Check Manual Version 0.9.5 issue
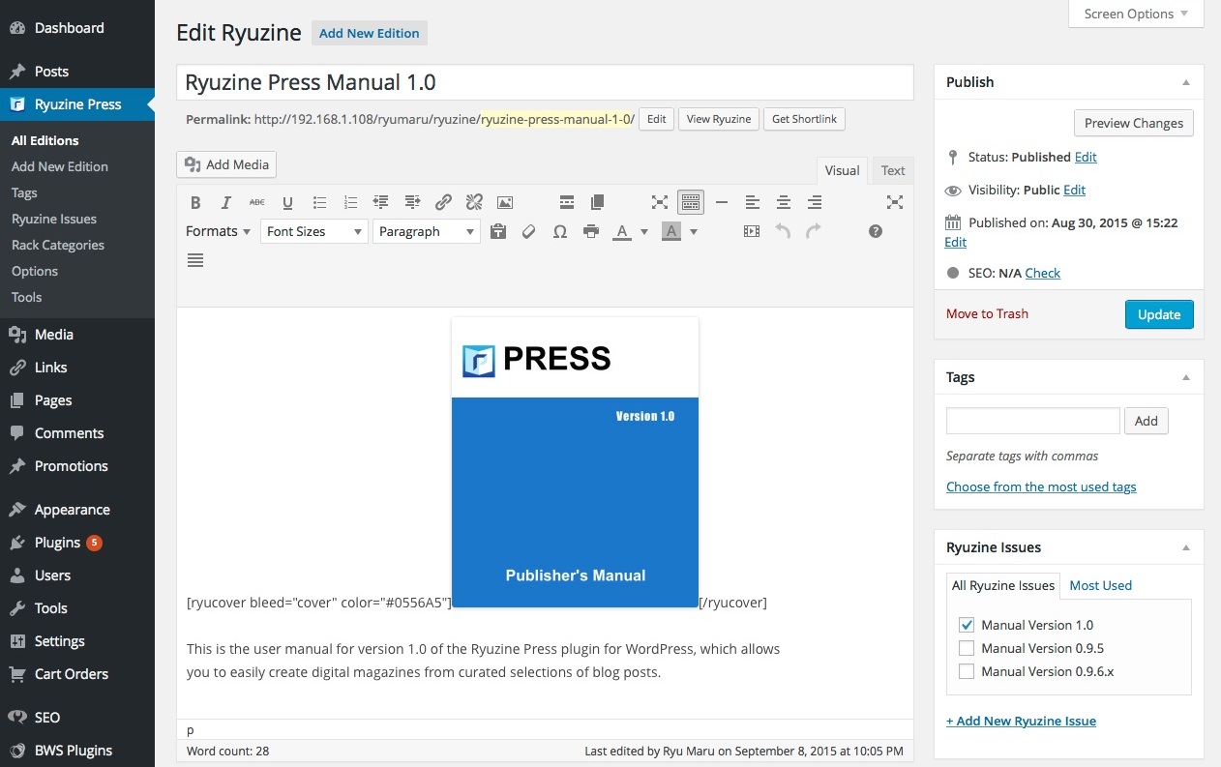The image size is (1221, 767). (x=966, y=648)
